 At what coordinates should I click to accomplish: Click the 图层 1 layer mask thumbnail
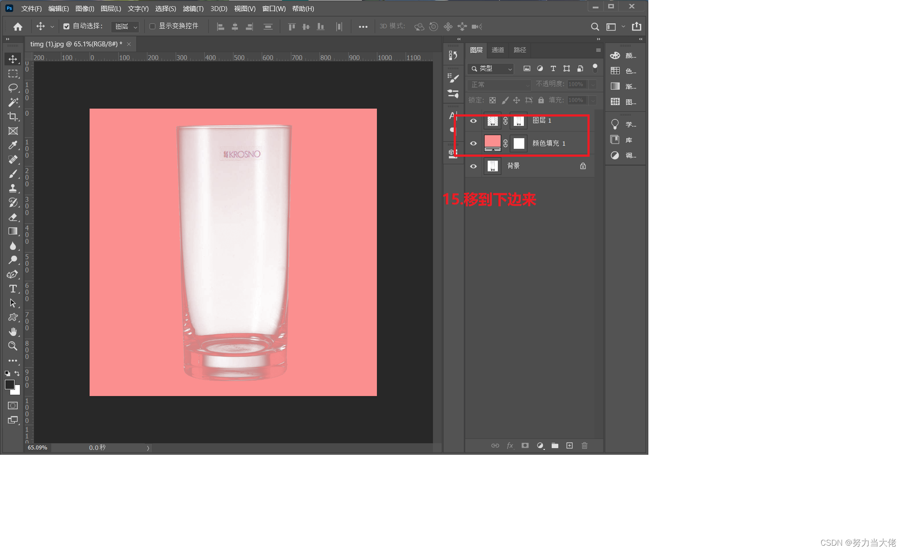[519, 121]
